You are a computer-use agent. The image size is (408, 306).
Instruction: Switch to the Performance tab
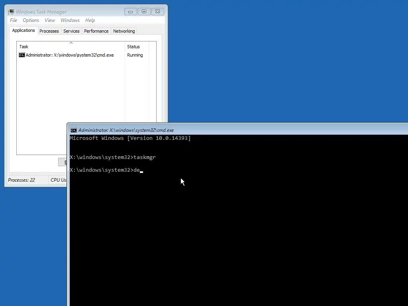tap(96, 31)
